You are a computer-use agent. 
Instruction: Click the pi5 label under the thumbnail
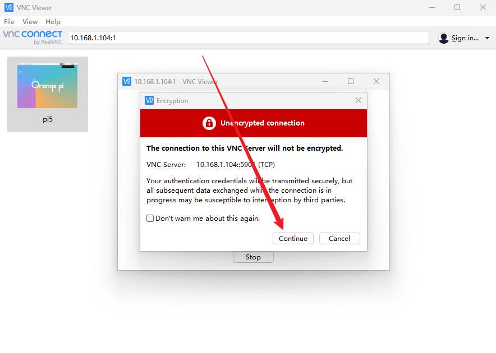coord(48,119)
